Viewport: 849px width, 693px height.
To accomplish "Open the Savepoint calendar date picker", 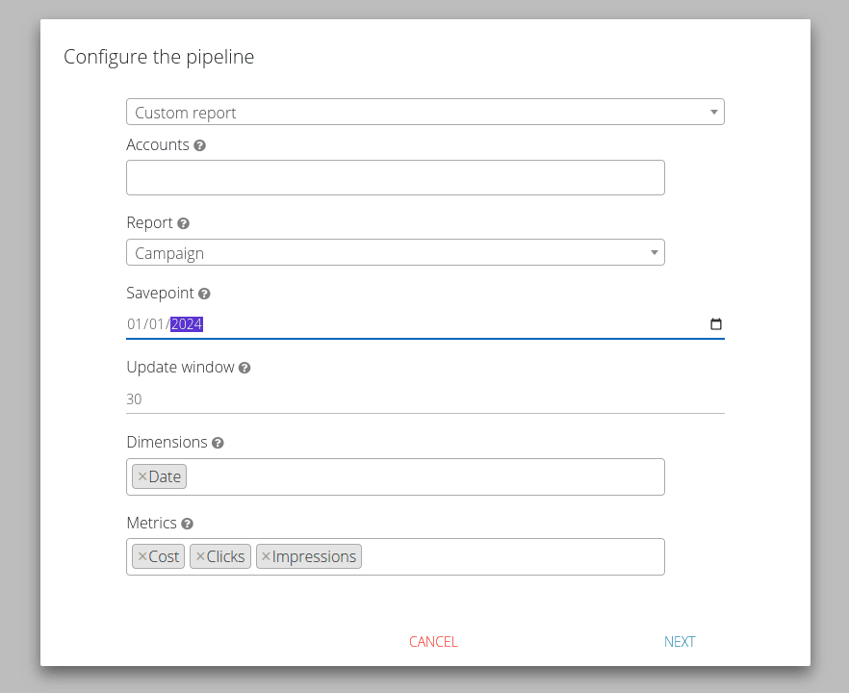I will tap(715, 324).
